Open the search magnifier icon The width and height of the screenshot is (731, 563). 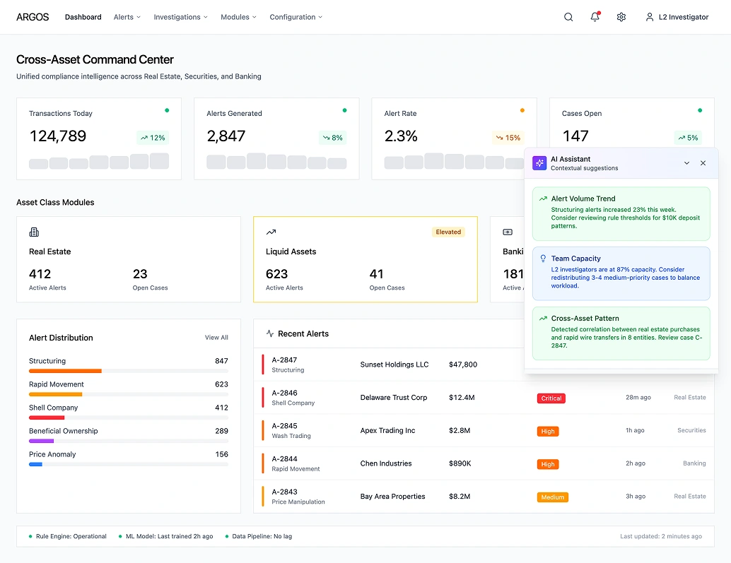[568, 16]
